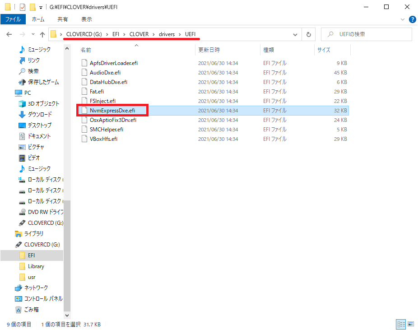Open the quick access toolbar customize dropdown
The width and height of the screenshot is (418, 330).
click(x=41, y=7)
